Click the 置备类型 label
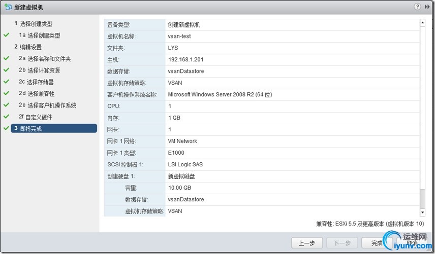 click(x=119, y=25)
